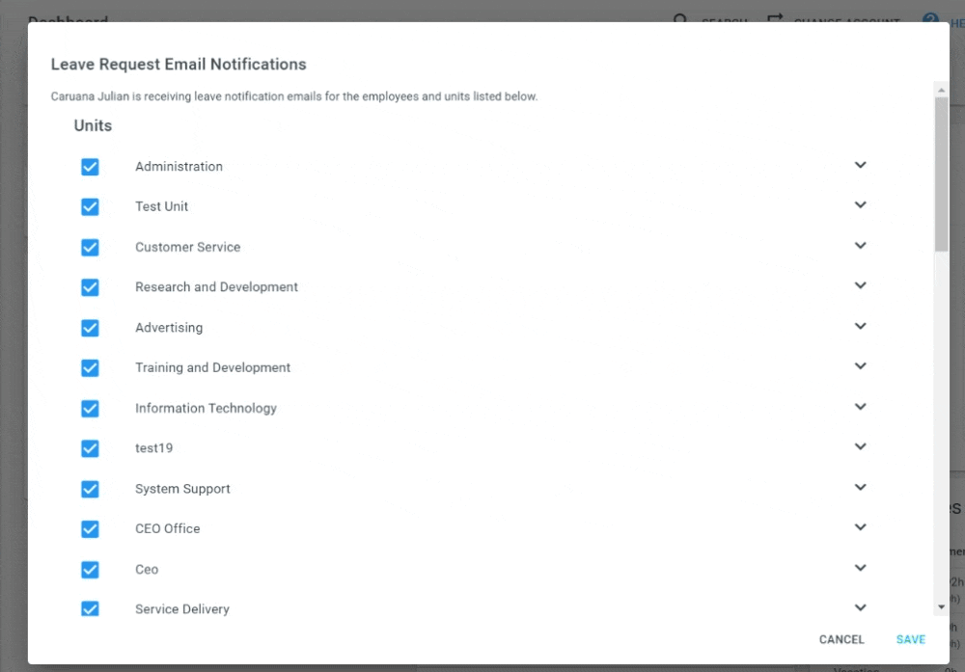Disable notifications for Customer Service
965x672 pixels.
pyautogui.click(x=90, y=247)
